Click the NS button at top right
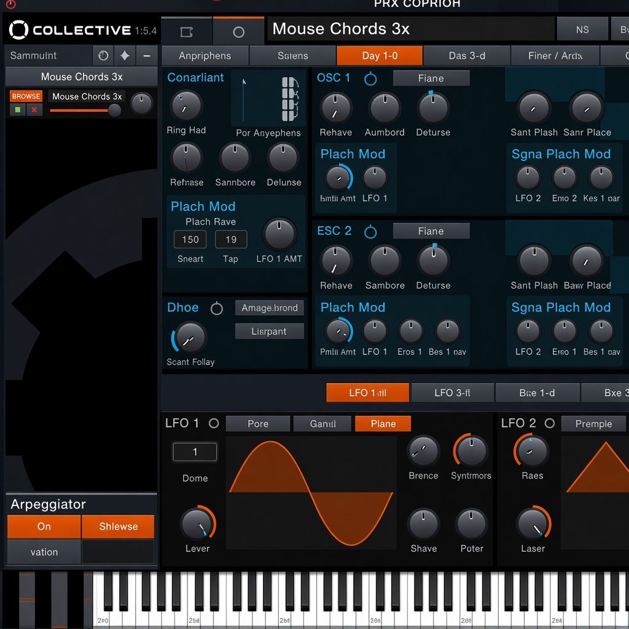Viewport: 629px width, 629px height. (x=582, y=29)
